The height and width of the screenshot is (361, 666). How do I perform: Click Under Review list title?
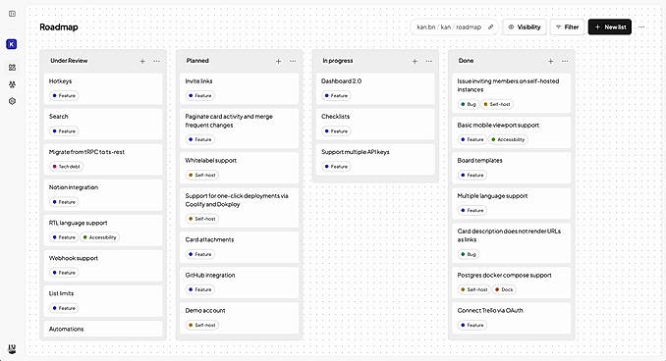click(69, 61)
